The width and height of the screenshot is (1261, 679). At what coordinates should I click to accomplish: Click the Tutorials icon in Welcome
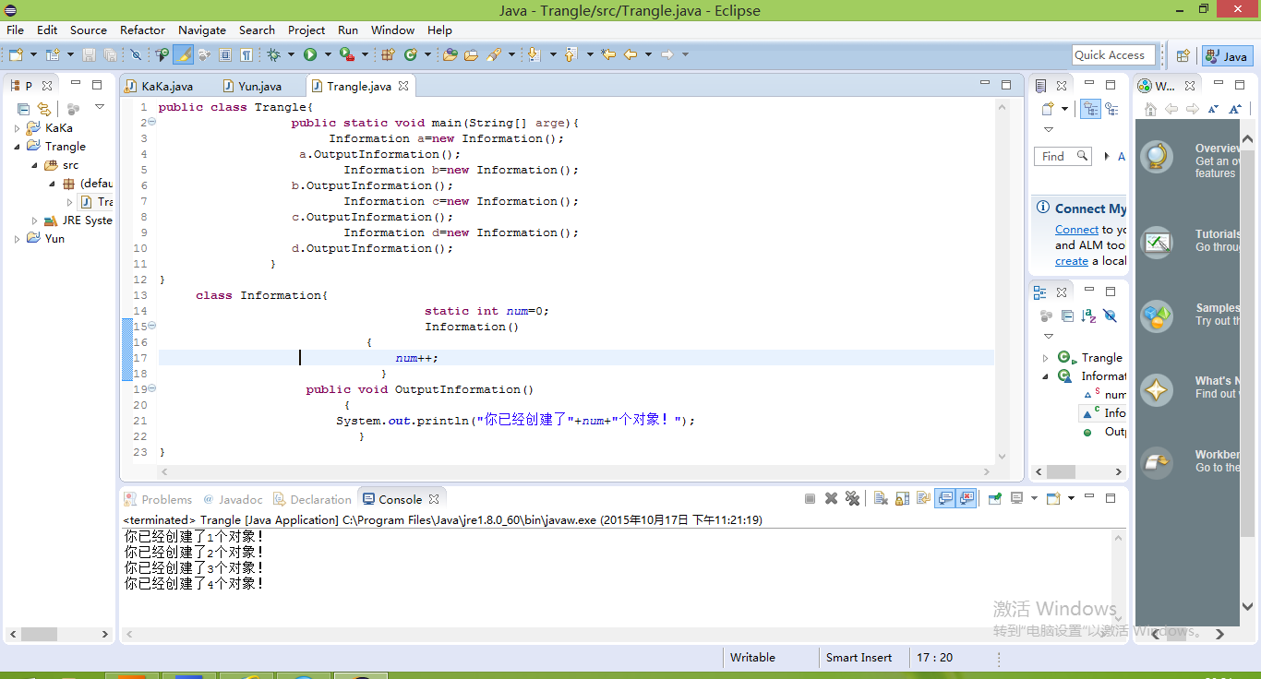click(1157, 242)
